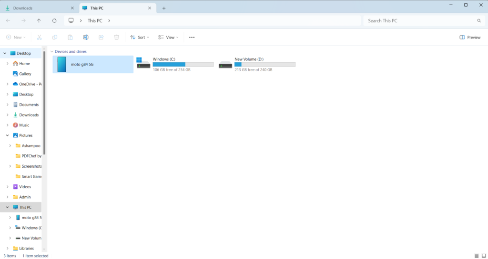The height and width of the screenshot is (259, 488).
Task: Click the Cut scissors icon
Action: coord(40,37)
